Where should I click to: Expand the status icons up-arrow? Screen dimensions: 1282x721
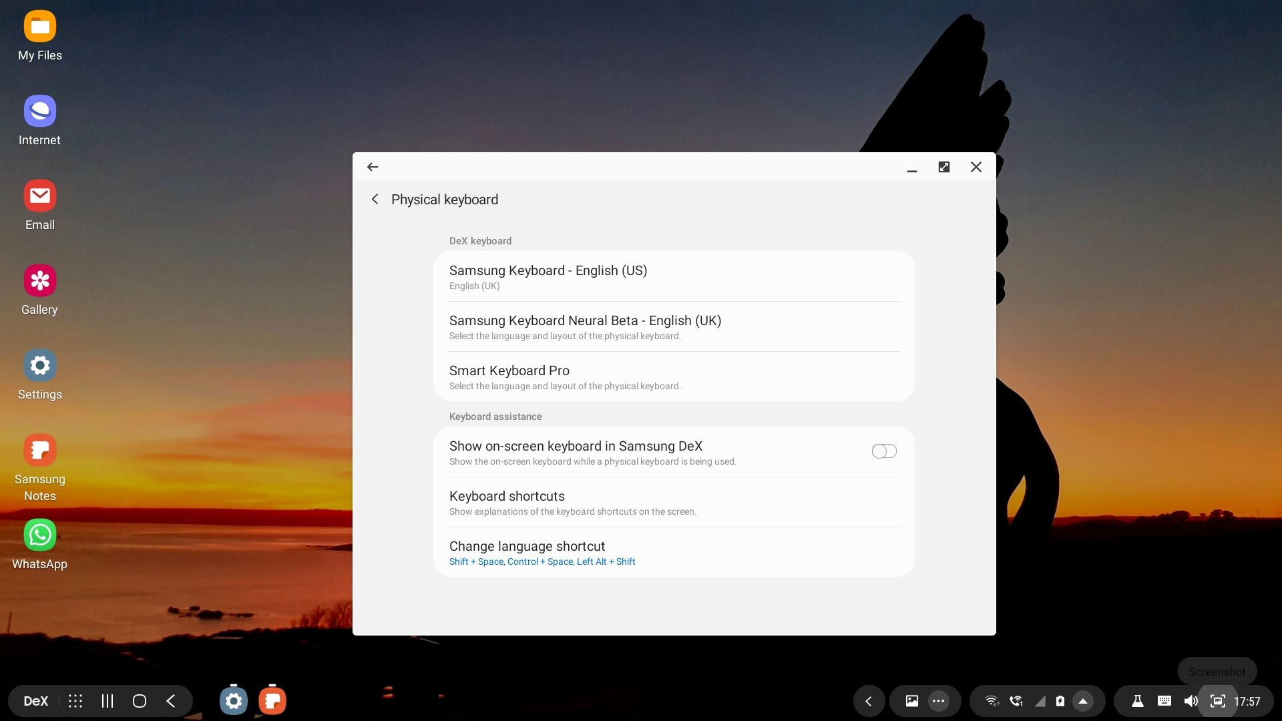click(1083, 701)
